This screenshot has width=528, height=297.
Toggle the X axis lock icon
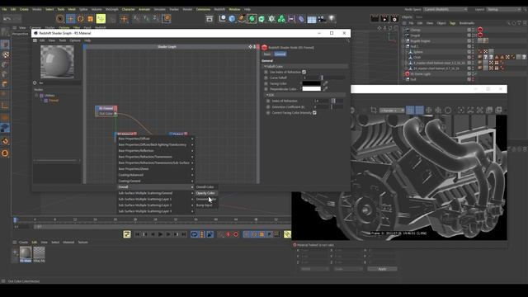coord(136,18)
